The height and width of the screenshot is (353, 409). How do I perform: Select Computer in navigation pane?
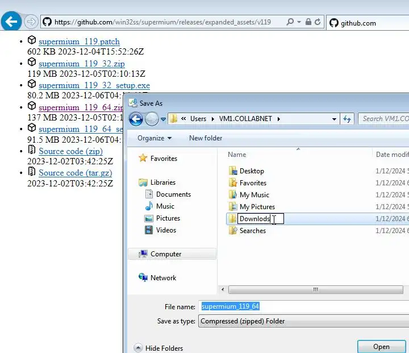click(173, 254)
